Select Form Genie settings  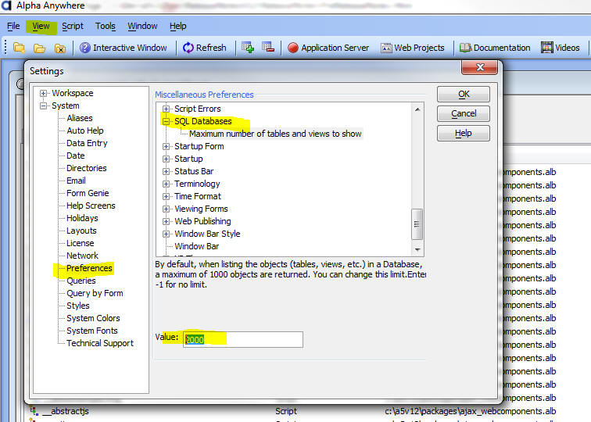pos(88,193)
